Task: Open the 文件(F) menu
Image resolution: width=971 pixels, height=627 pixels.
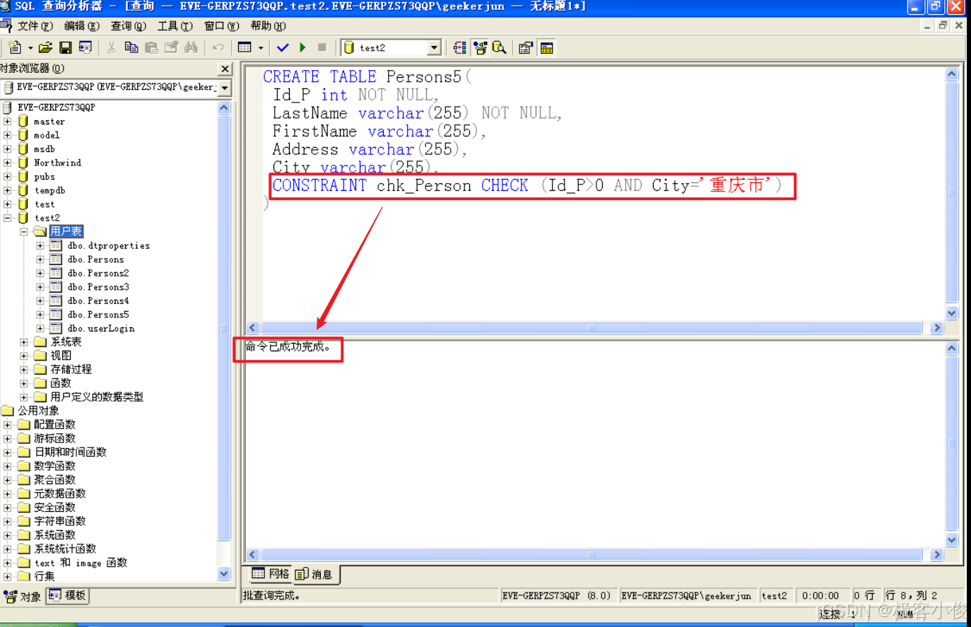Action: [35, 26]
